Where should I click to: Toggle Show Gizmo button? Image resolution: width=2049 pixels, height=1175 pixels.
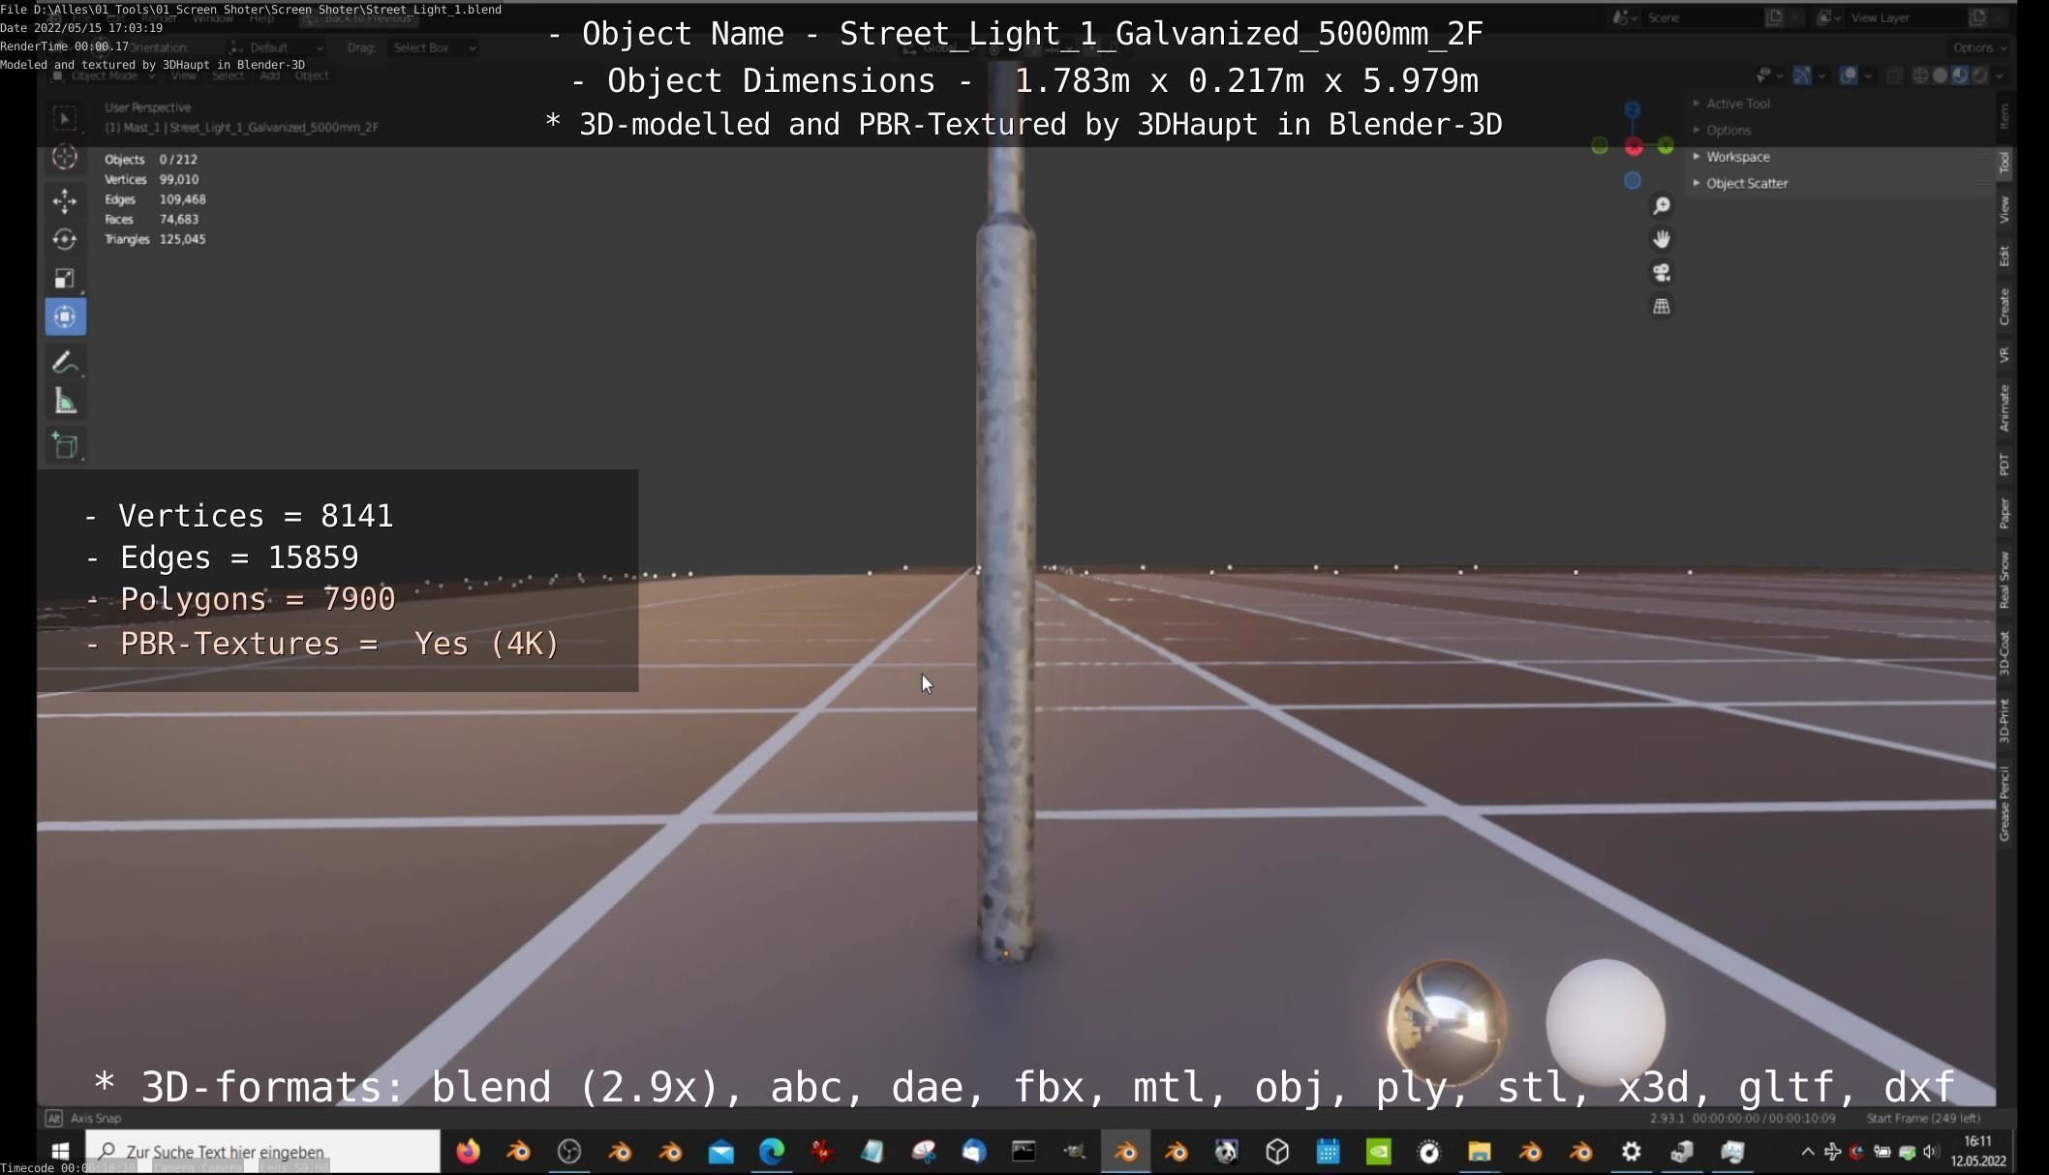(1801, 75)
